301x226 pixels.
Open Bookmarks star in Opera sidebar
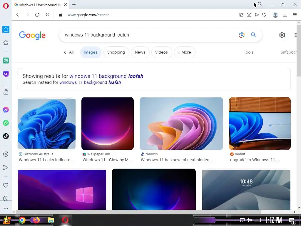pos(6,43)
